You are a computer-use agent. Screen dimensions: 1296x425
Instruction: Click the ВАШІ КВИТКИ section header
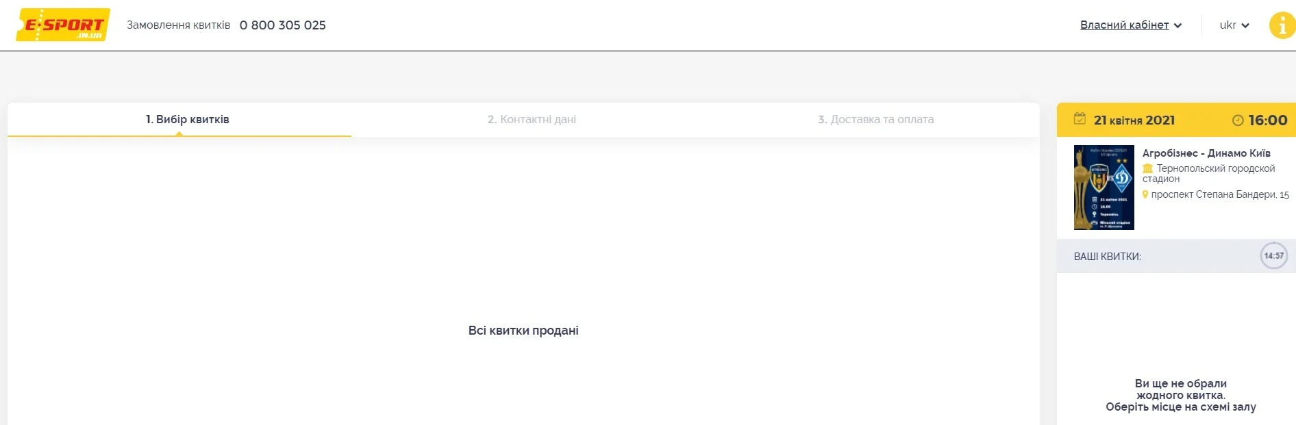click(x=1107, y=257)
